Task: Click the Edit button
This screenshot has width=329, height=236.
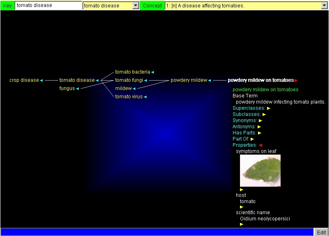Action: point(321,232)
